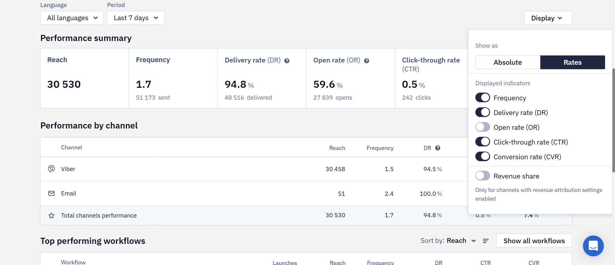Click the page vertical scrollbar
Image resolution: width=615 pixels, height=265 pixels.
pyautogui.click(x=613, y=120)
